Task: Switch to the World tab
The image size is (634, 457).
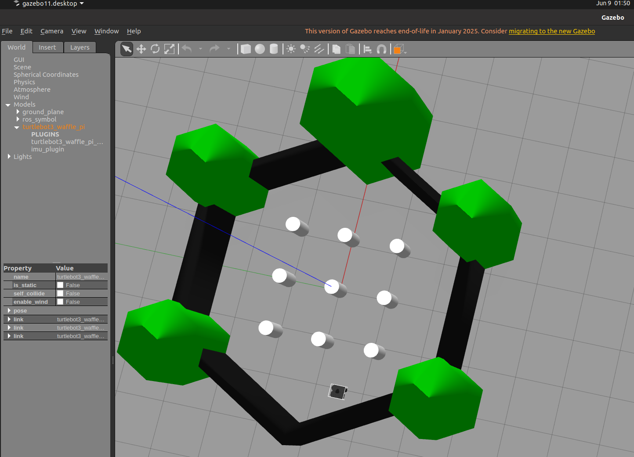Action: 17,47
